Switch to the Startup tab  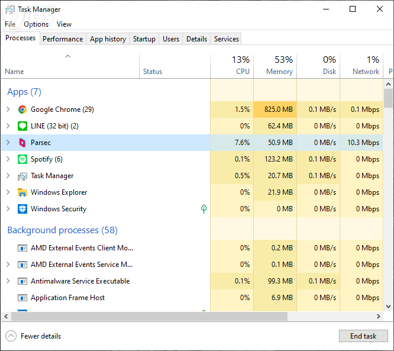point(144,39)
